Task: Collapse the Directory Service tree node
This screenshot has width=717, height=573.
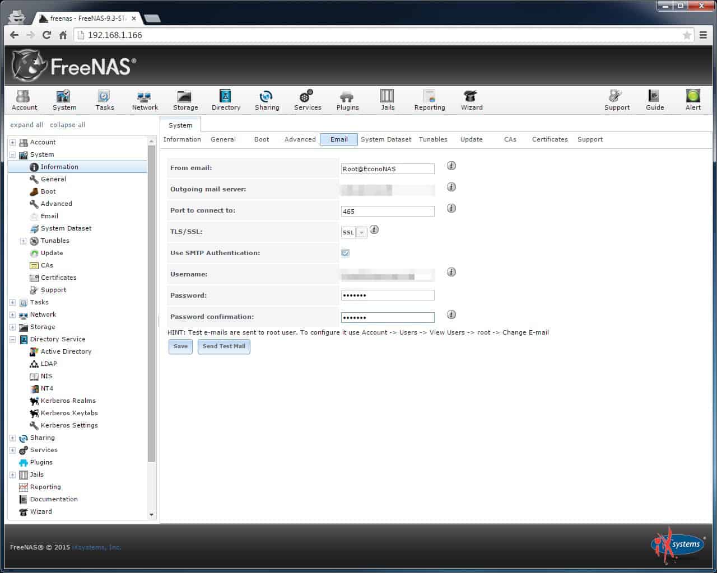Action: point(12,339)
